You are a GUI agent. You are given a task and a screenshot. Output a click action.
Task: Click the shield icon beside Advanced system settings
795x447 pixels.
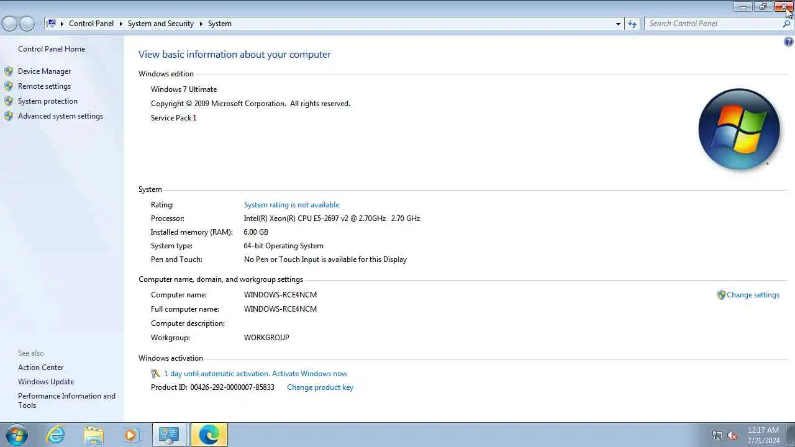point(9,116)
